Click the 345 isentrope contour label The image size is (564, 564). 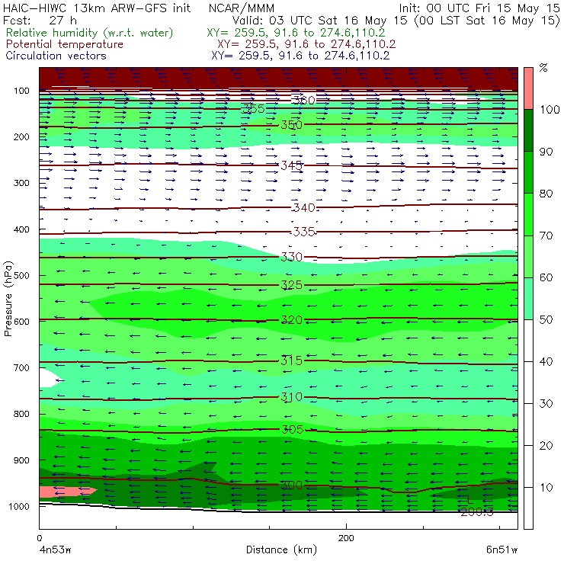[x=291, y=165]
